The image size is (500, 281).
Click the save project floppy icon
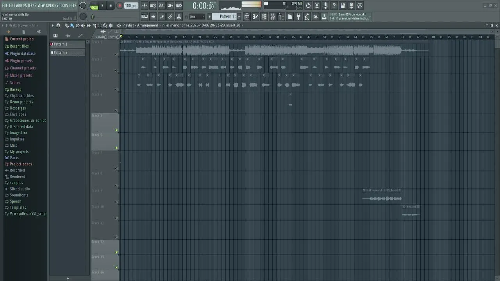(343, 5)
